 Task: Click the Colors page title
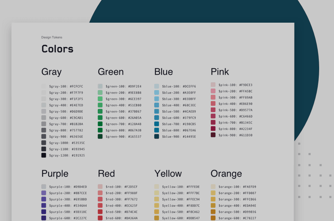point(57,49)
